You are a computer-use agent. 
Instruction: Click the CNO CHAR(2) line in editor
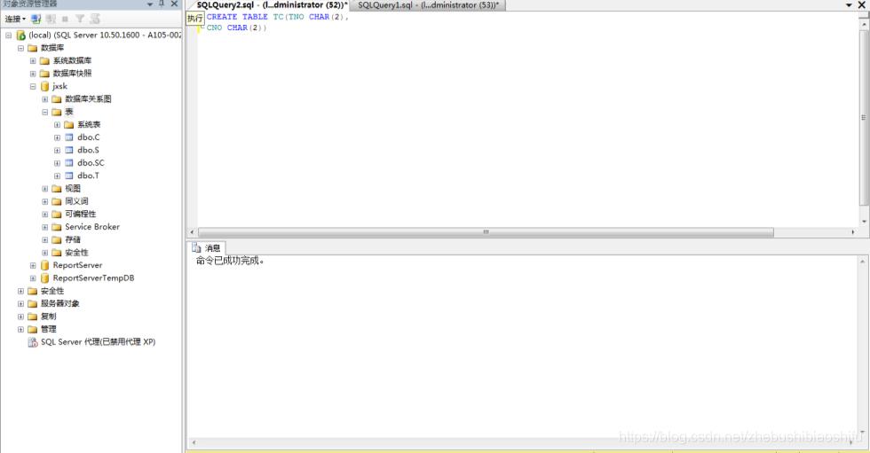(236, 27)
